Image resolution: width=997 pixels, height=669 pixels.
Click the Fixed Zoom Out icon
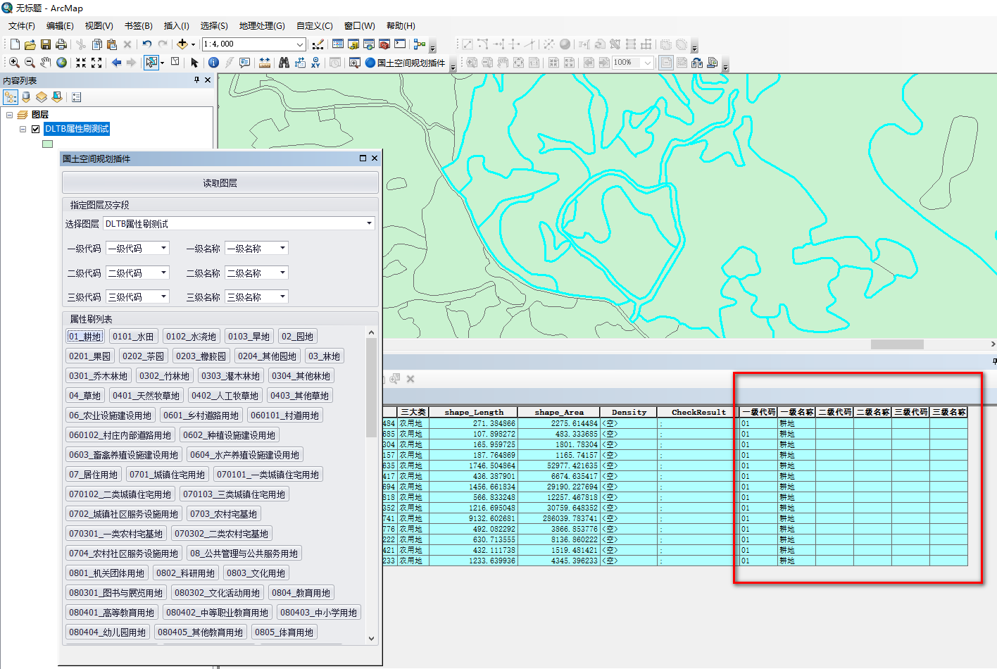coord(96,63)
